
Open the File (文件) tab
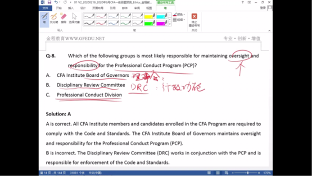coord(45,8)
